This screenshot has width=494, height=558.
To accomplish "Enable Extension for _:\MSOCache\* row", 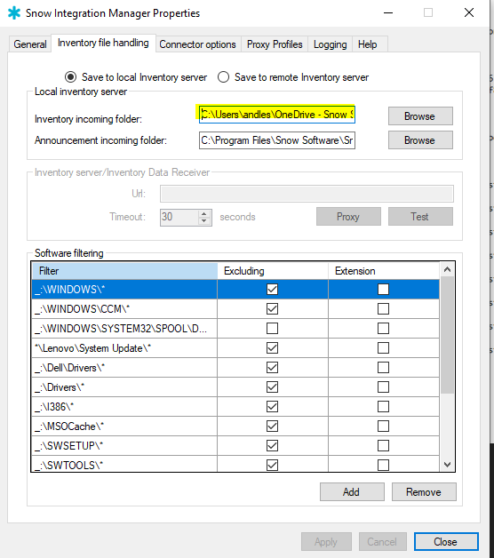I will [383, 426].
